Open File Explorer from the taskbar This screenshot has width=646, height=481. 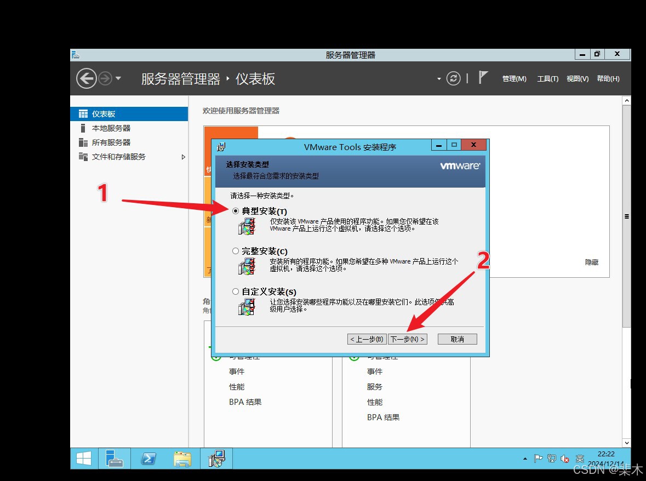[182, 459]
